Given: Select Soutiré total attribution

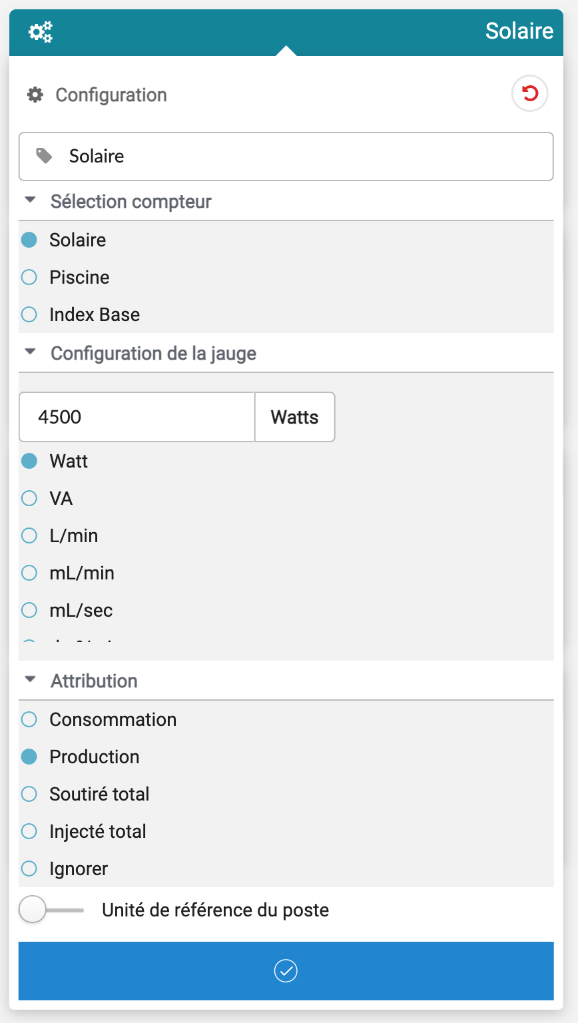Looking at the screenshot, I should (29, 794).
